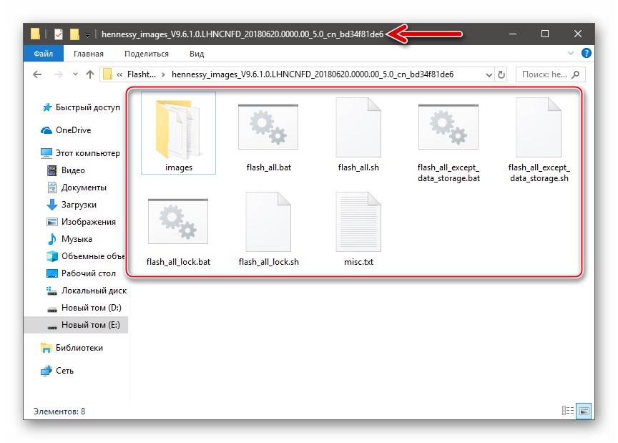This screenshot has height=443, width=618.
Task: Click the hennessy_images path segment in address bar
Action: 313,74
